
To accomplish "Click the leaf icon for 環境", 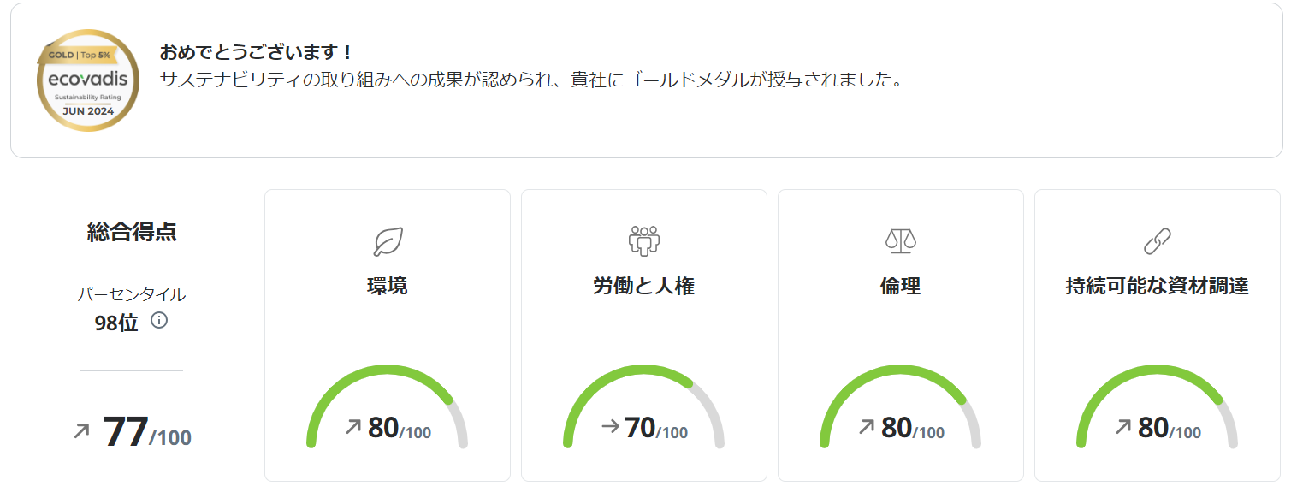I will click(x=388, y=242).
